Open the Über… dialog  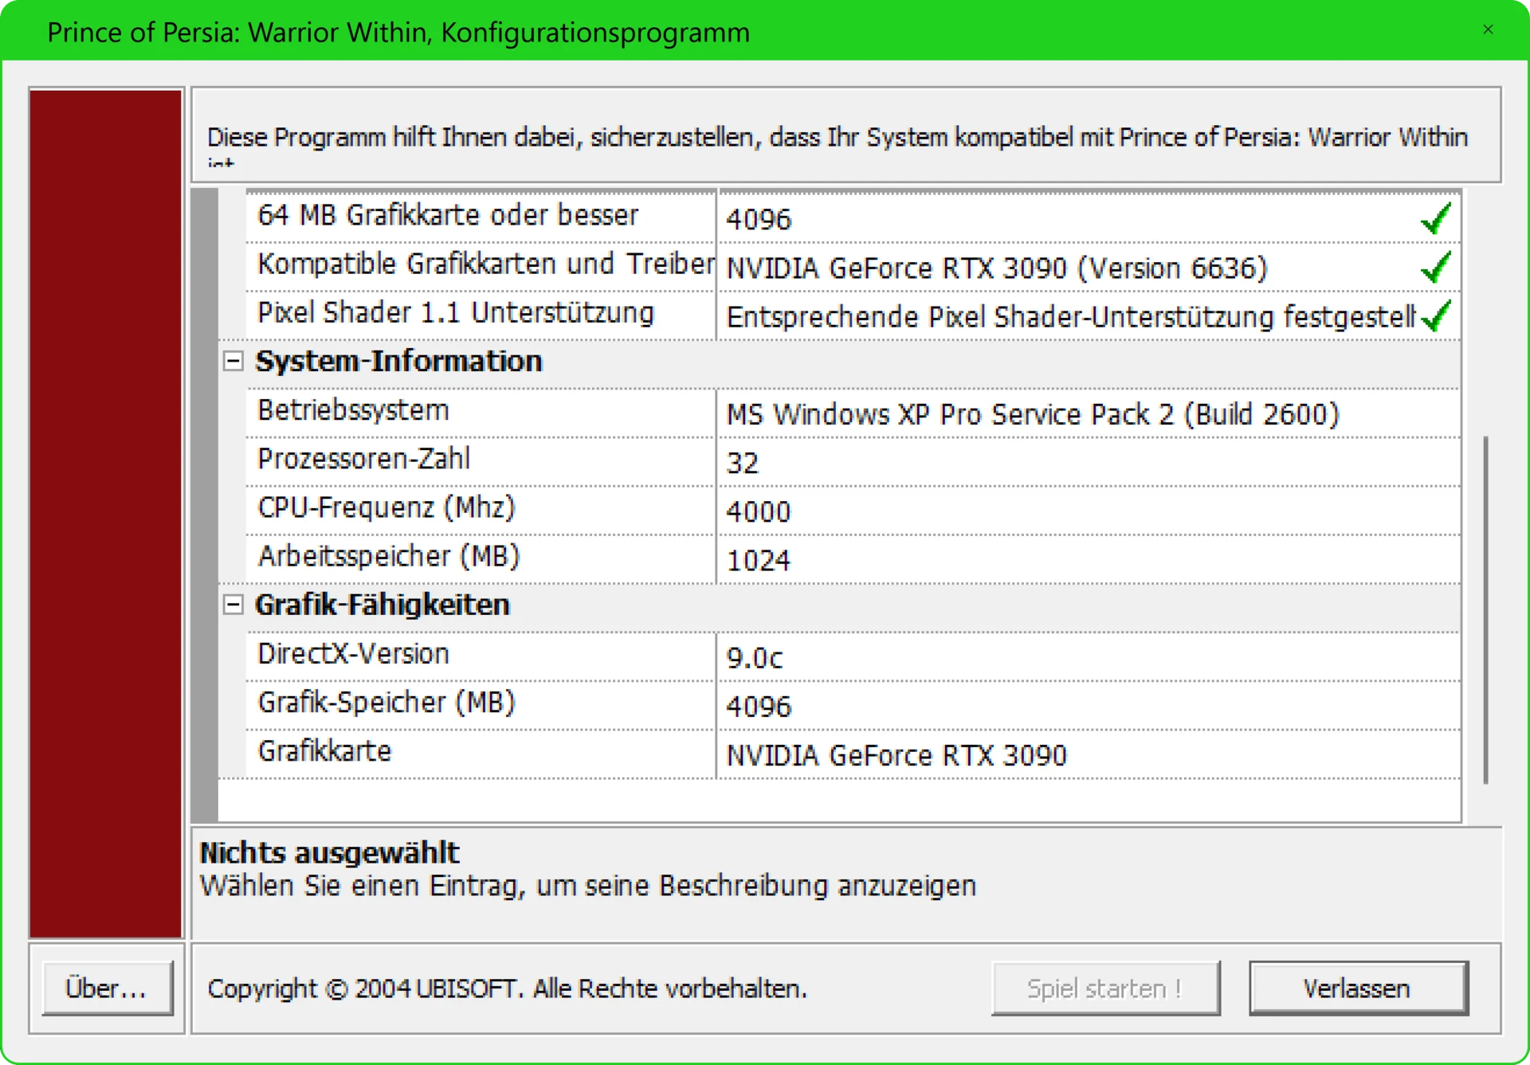(x=107, y=989)
